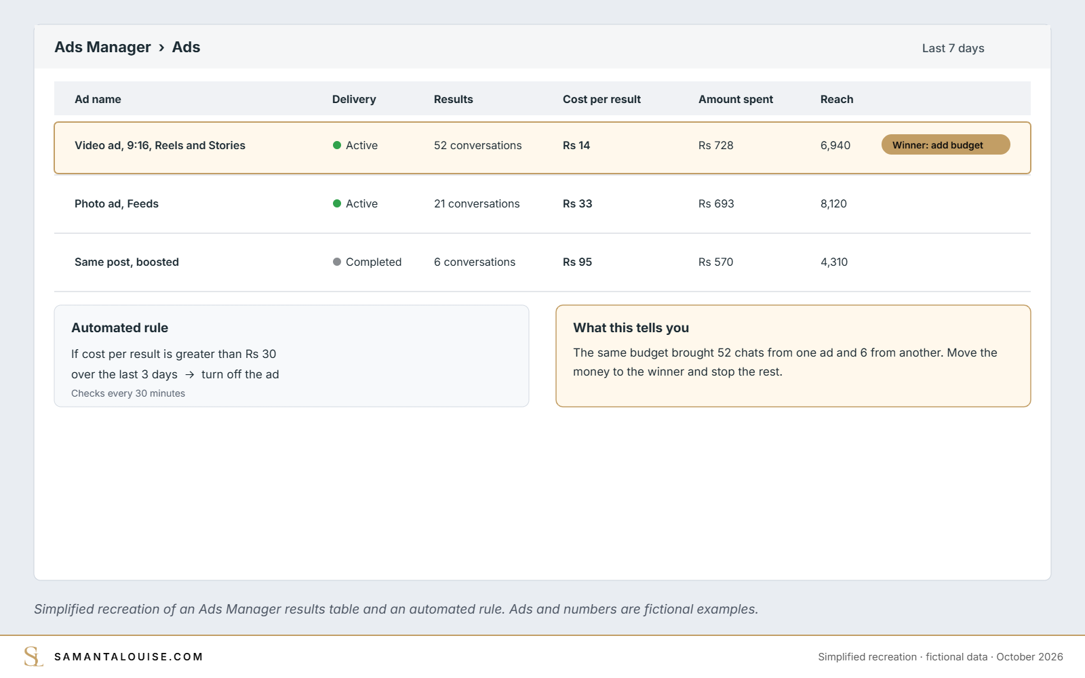This screenshot has height=678, width=1085.
Task: Click the SL logo in the footer
Action: click(x=33, y=656)
